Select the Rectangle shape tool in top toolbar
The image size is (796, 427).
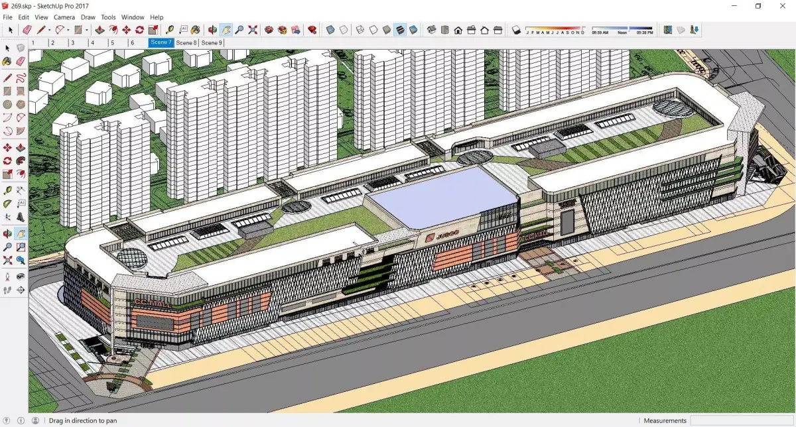78,30
